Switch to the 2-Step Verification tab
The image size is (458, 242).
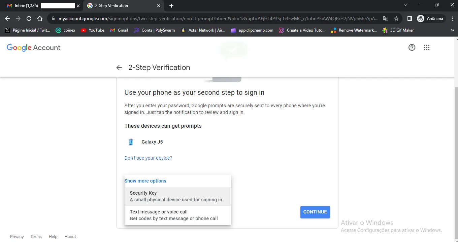[x=123, y=6]
